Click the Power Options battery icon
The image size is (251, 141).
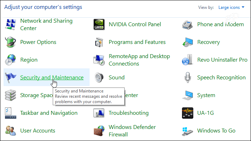pos(10,42)
